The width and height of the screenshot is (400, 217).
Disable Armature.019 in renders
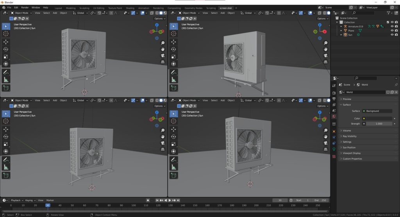396,26
